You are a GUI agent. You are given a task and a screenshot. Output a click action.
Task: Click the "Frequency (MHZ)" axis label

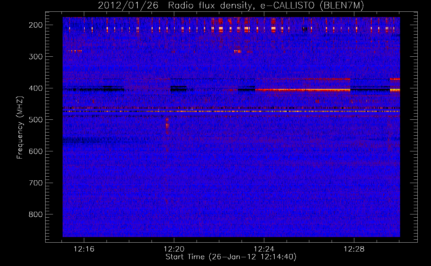coord(20,128)
